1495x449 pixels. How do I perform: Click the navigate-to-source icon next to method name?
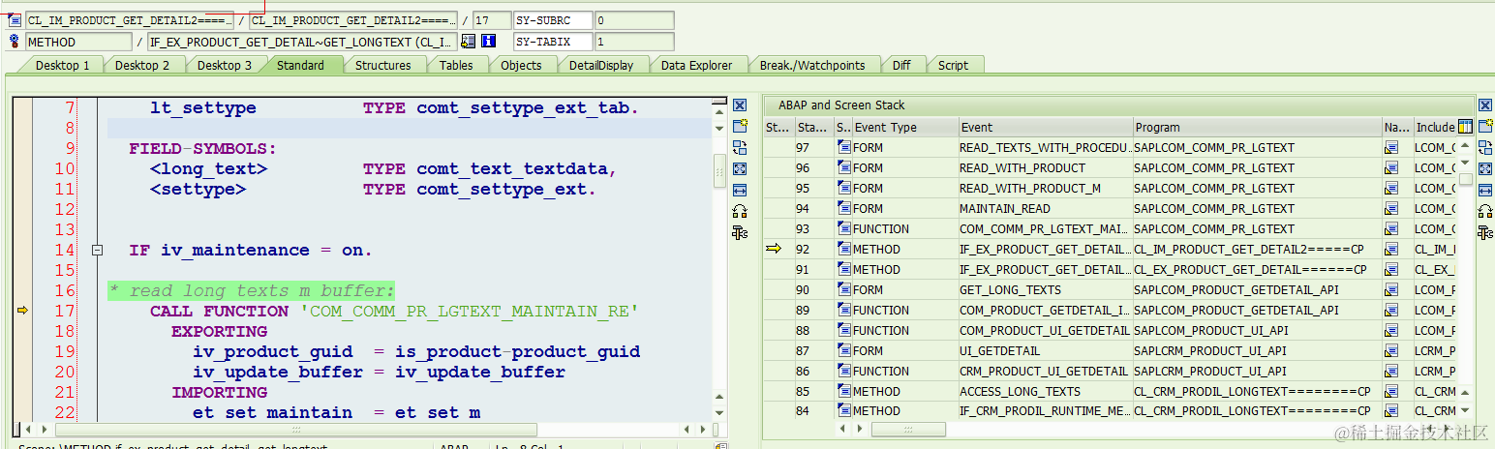point(469,42)
